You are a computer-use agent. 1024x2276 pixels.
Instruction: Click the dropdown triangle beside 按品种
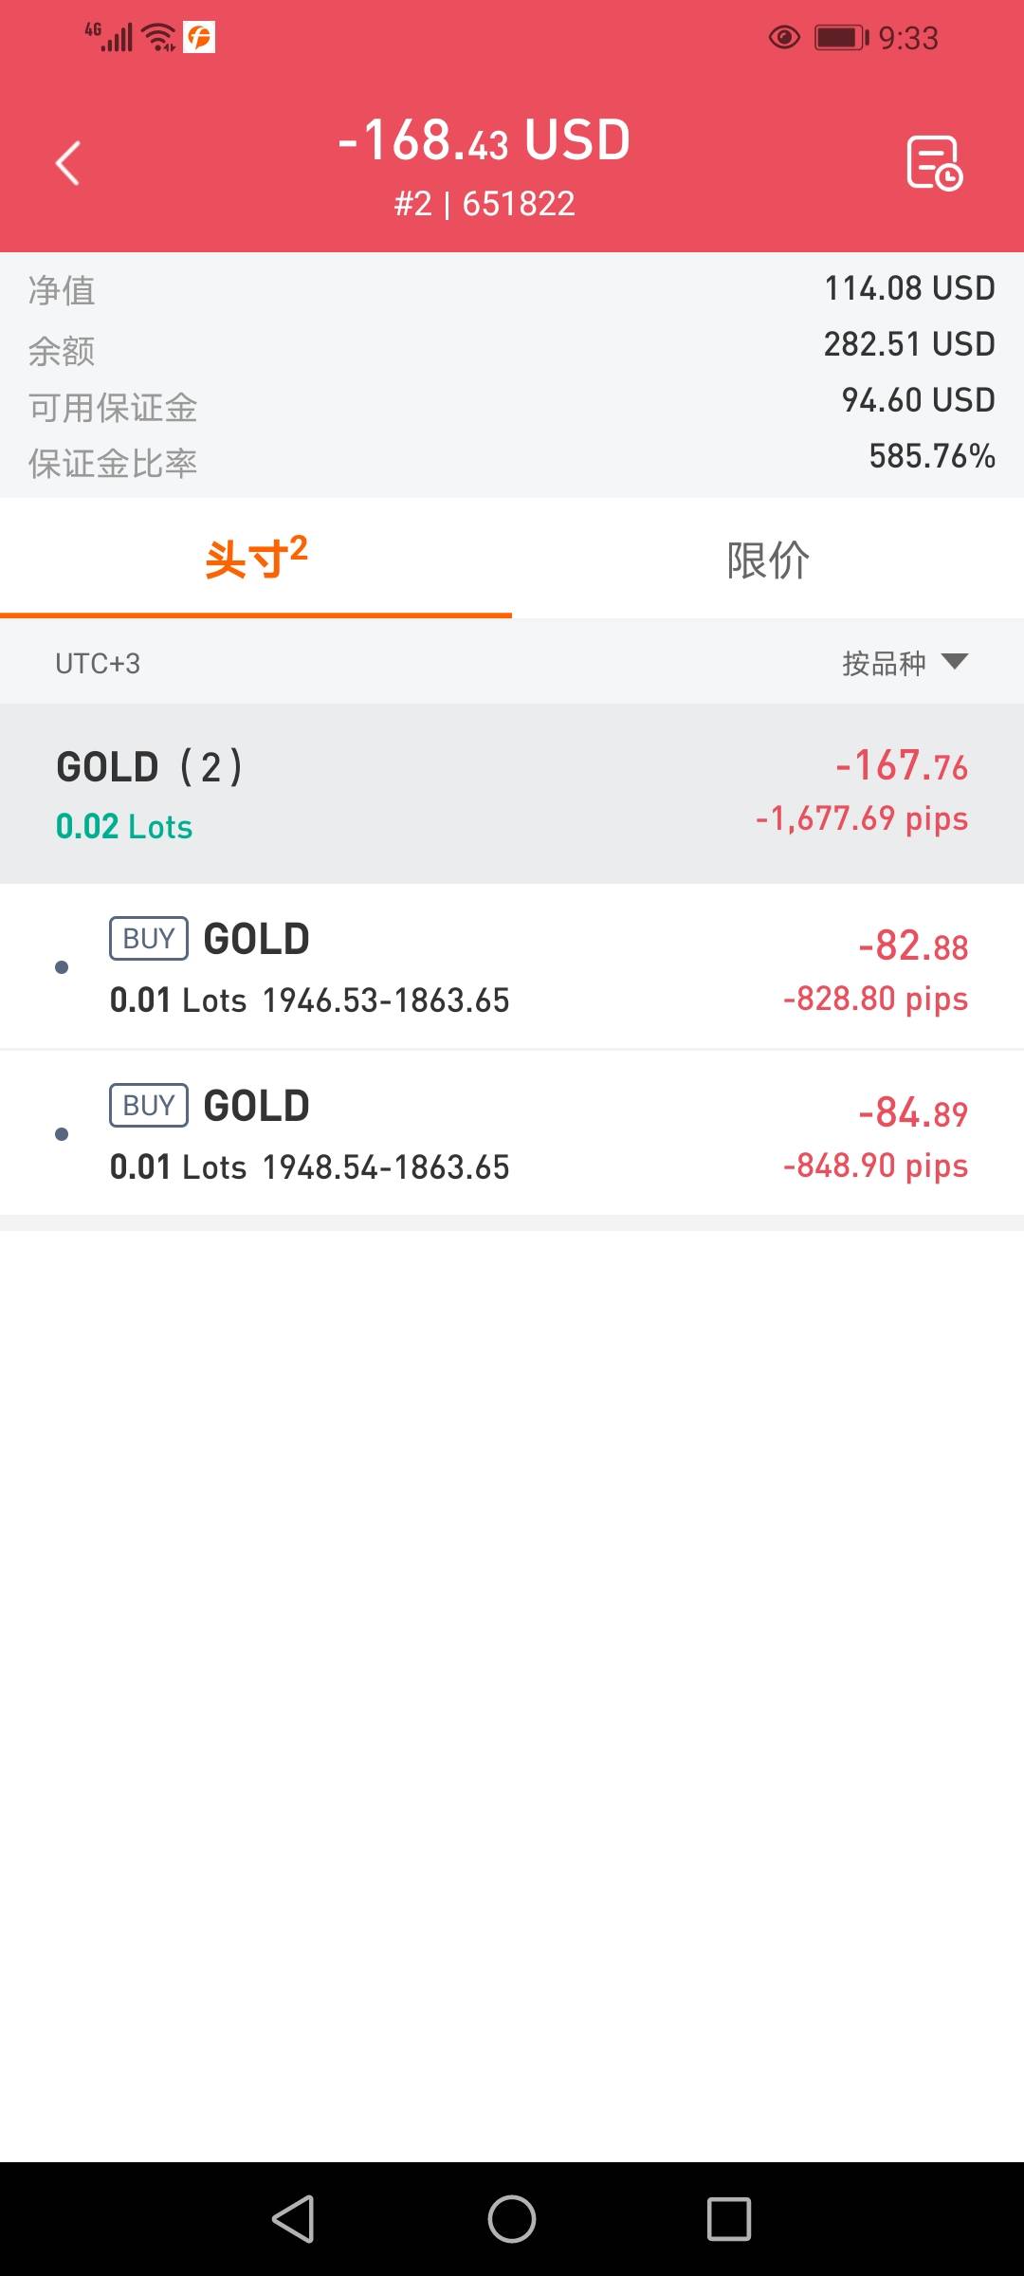(x=955, y=661)
